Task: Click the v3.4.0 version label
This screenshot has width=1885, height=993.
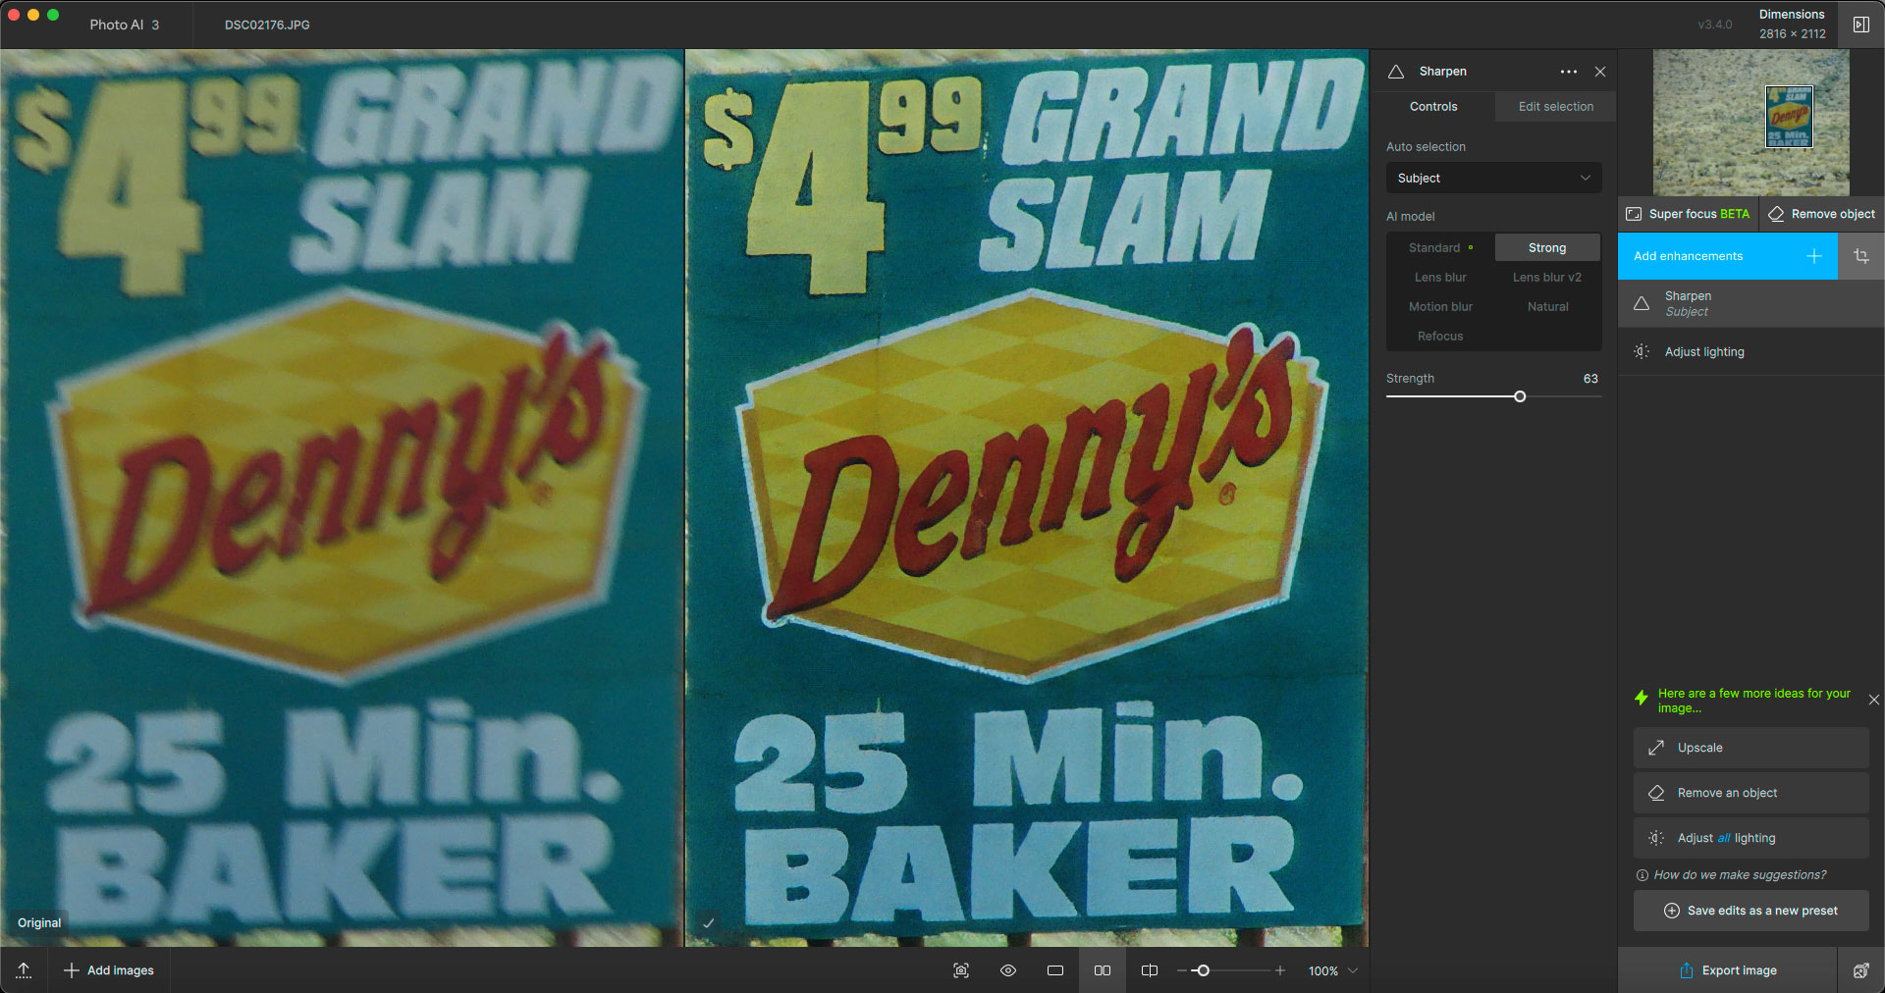Action: [x=1715, y=25]
